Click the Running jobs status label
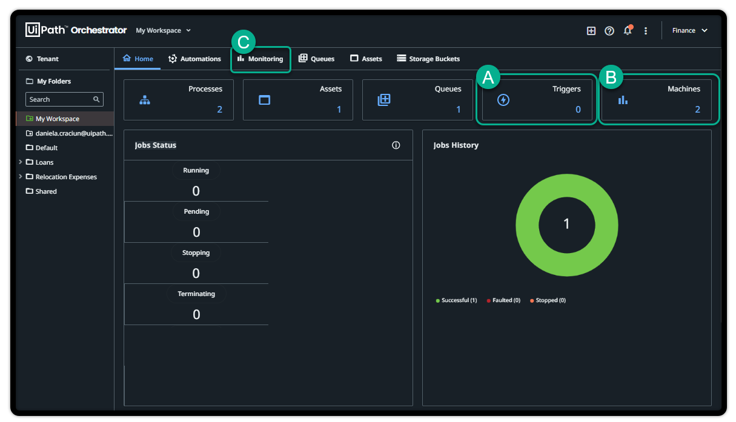Viewport: 736px width, 422px height. 196,171
